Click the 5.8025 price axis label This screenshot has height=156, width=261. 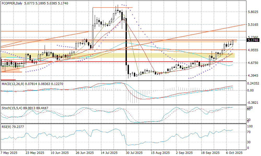click(253, 12)
